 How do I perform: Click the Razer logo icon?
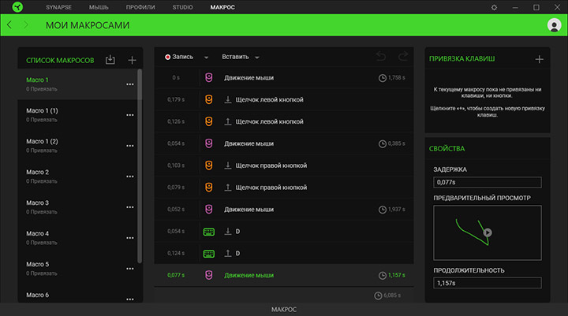[x=17, y=7]
